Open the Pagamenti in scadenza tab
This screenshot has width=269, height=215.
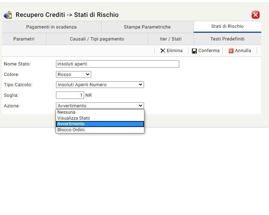click(x=51, y=27)
